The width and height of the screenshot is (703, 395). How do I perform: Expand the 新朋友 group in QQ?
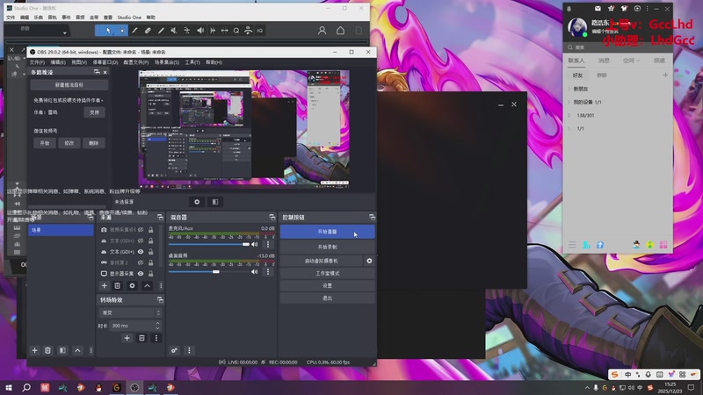(569, 89)
